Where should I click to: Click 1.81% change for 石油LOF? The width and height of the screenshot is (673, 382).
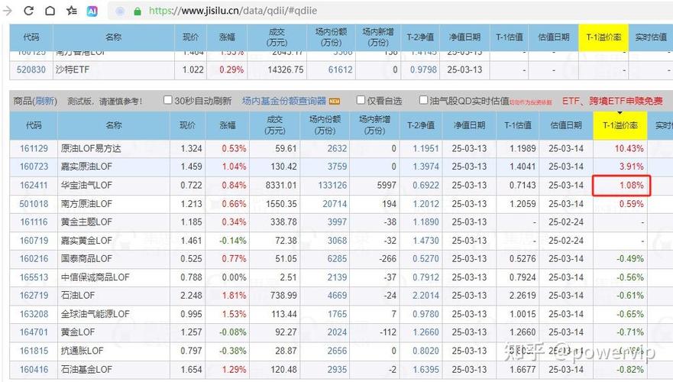click(228, 296)
